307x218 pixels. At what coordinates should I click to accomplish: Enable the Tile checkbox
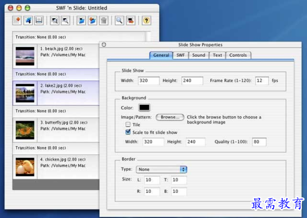tap(128, 124)
